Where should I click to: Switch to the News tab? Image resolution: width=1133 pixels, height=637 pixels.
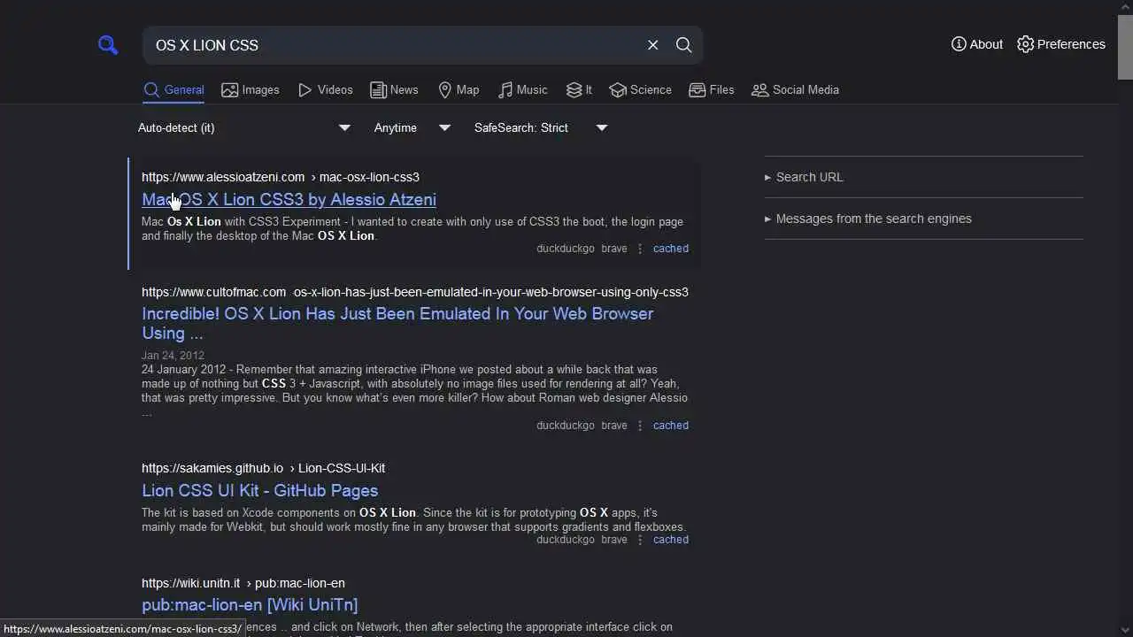click(394, 89)
